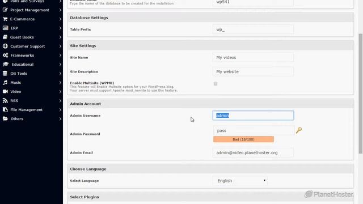This screenshot has width=363, height=204.
Task: Expand Project Management chevron arrow
Action: pos(60,10)
